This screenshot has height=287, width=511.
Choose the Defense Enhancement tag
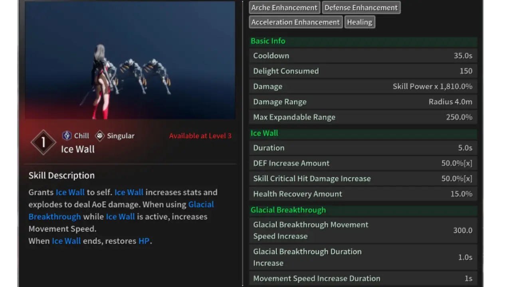pyautogui.click(x=361, y=8)
